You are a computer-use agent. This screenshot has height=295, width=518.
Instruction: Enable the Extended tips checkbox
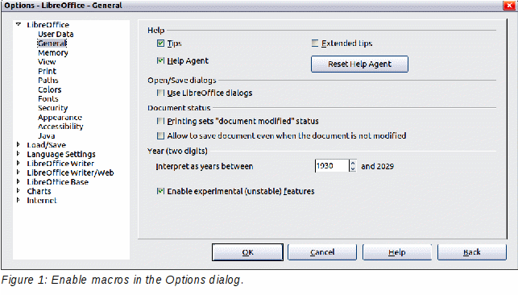pos(315,44)
